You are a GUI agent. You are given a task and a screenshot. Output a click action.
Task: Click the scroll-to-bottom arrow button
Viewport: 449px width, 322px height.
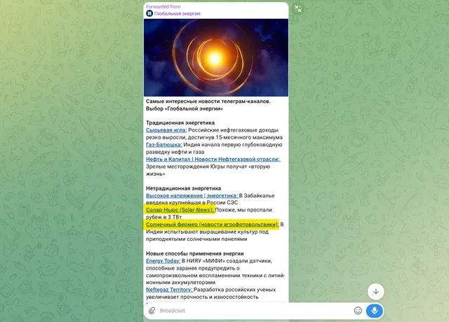pyautogui.click(x=376, y=291)
